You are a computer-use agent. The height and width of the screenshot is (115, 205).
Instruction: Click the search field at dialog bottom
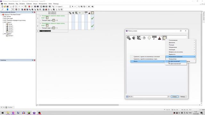pyautogui.click(x=150, y=96)
